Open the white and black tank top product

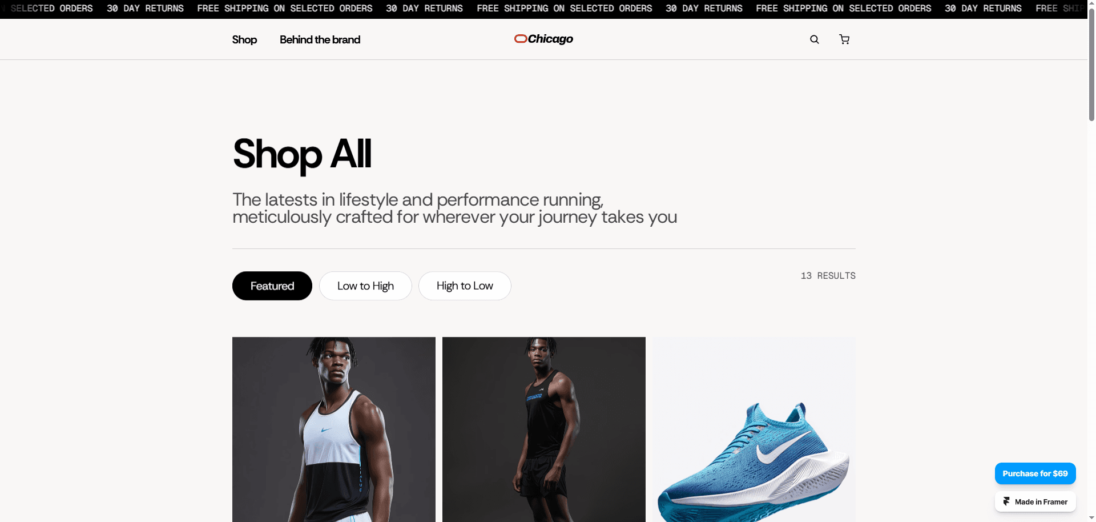click(x=334, y=429)
